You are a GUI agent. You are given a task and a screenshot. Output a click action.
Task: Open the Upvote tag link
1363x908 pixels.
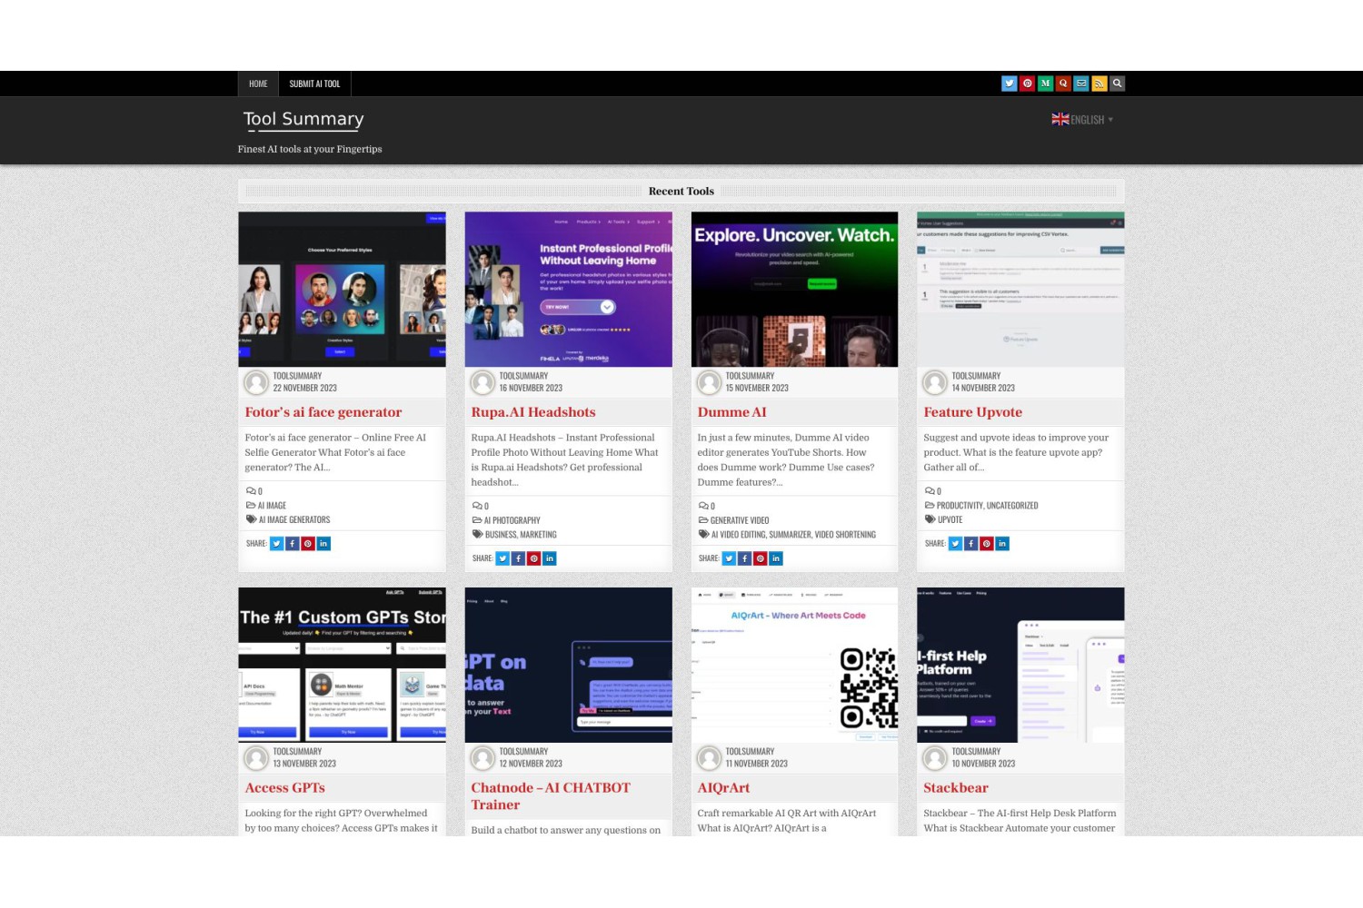coord(950,520)
